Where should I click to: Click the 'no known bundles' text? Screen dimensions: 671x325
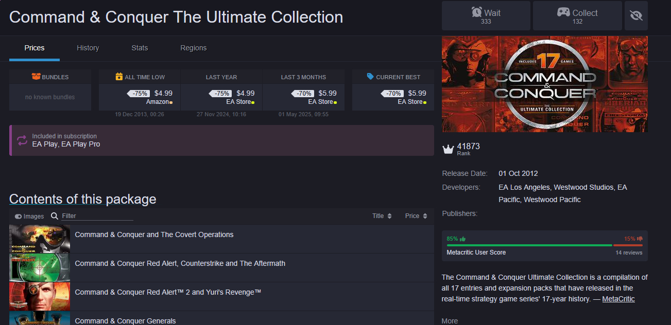[x=50, y=97]
